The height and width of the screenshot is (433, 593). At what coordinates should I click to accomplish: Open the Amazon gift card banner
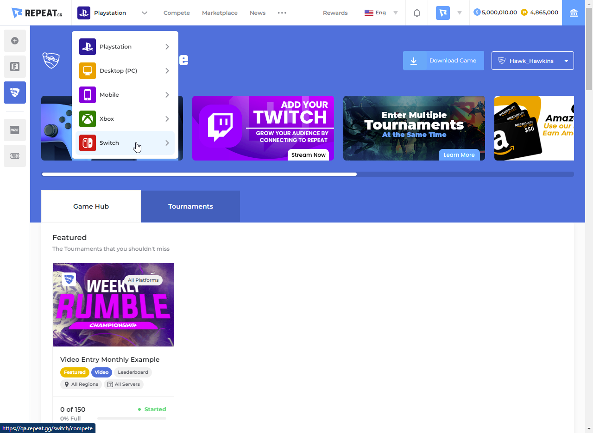tap(534, 128)
